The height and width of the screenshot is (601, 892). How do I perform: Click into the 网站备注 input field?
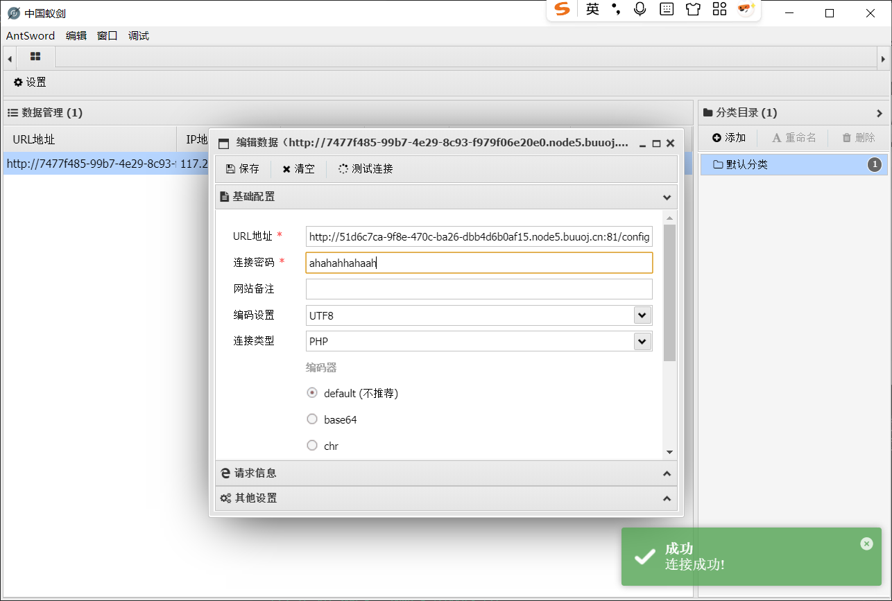coord(479,289)
